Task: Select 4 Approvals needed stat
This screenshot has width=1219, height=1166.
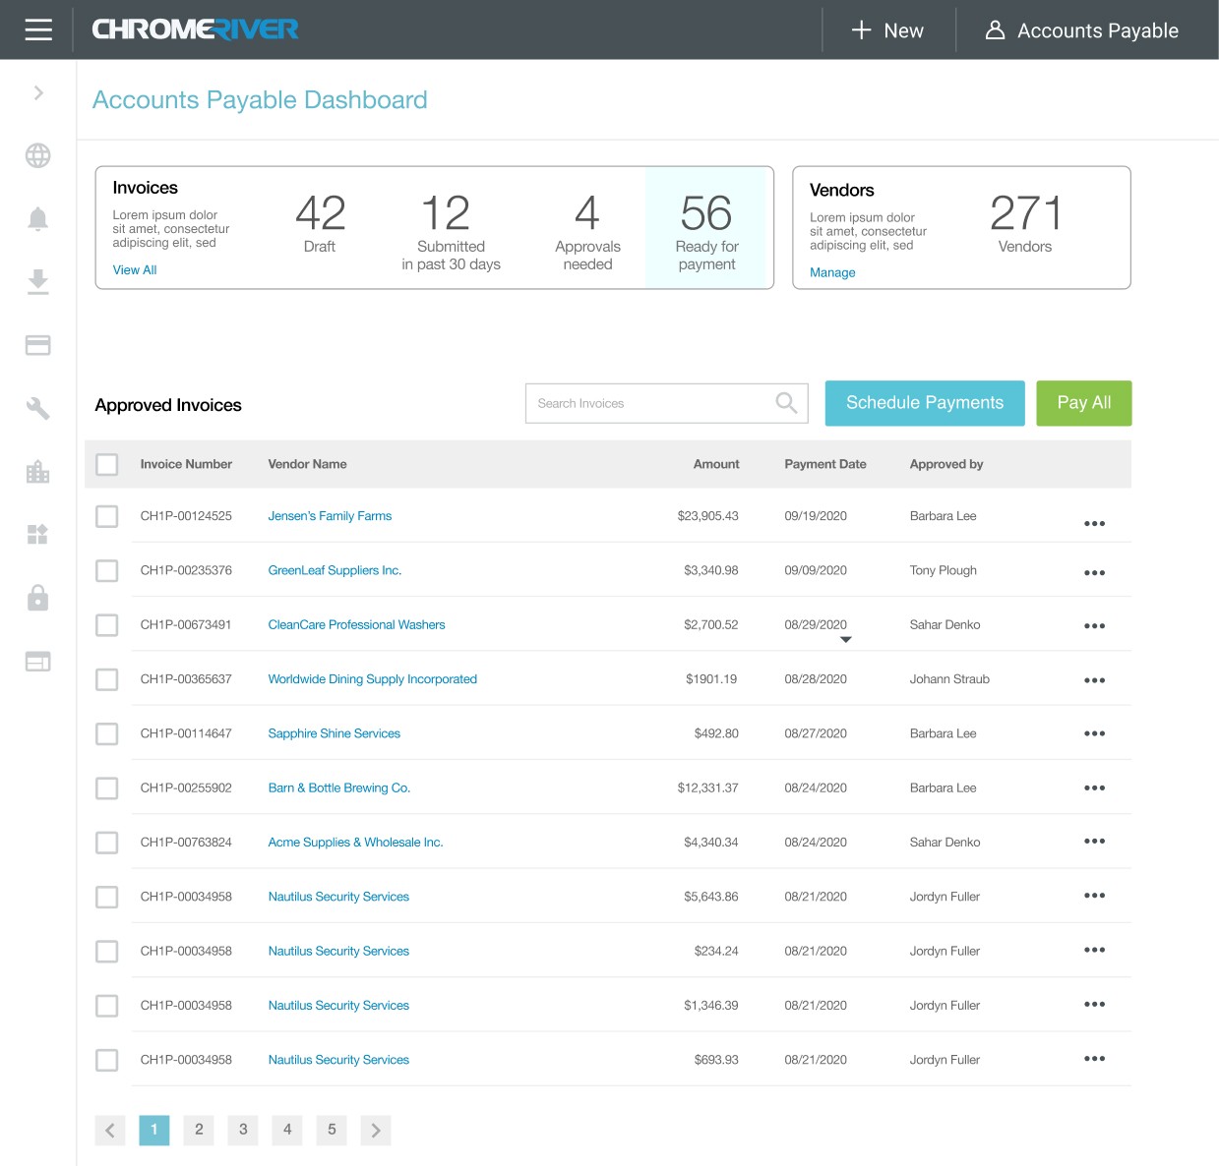Action: pyautogui.click(x=587, y=232)
